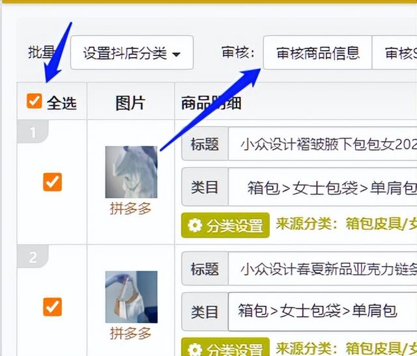Click the partially visible 审核S button
This screenshot has height=356, width=417.
395,53
